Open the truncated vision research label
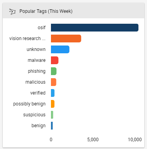 (27, 39)
